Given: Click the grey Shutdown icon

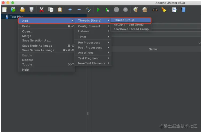Looking at the screenshot, I should (125, 10).
